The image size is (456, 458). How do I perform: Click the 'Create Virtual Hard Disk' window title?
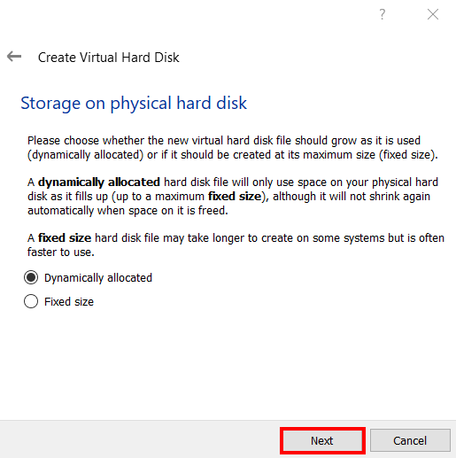pyautogui.click(x=109, y=58)
